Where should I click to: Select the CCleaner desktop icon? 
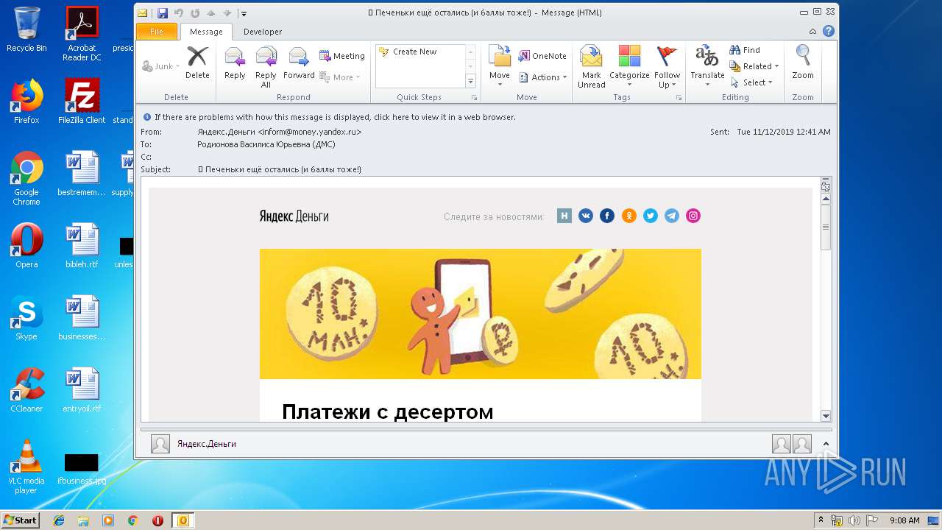click(26, 390)
